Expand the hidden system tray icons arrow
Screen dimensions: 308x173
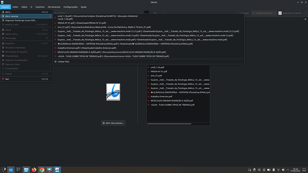tap(288, 170)
